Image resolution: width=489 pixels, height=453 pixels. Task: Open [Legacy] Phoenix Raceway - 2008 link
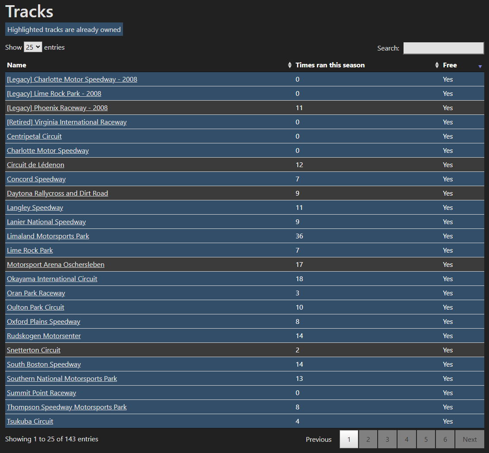[57, 108]
